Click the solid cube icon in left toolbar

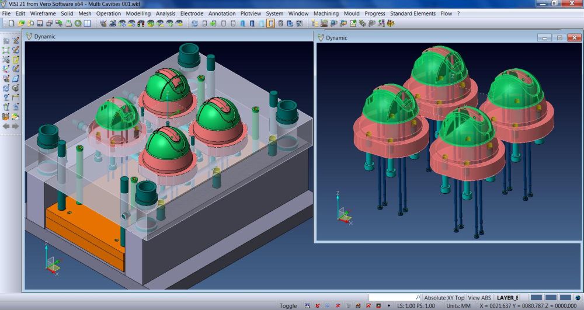16,88
